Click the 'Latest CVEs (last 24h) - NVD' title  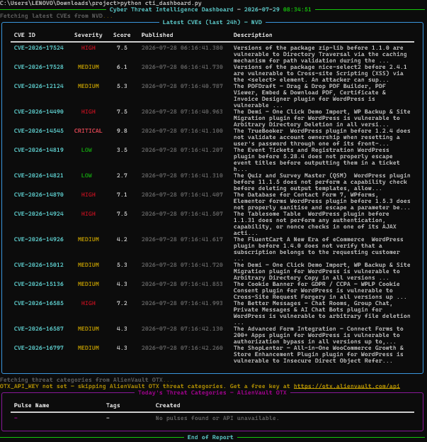point(212,22)
